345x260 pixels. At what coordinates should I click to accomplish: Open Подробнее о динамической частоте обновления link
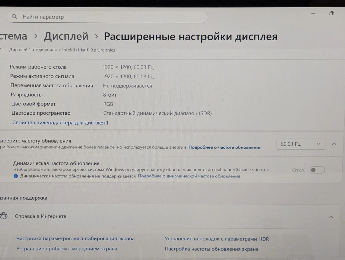189,176
